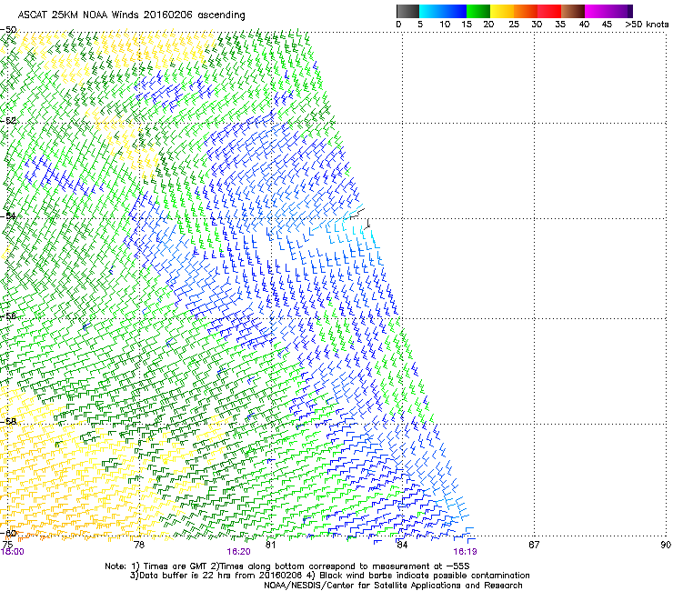The width and height of the screenshot is (673, 591).
Task: Pick the brown 35-40 knots legend segment
Action: (573, 11)
